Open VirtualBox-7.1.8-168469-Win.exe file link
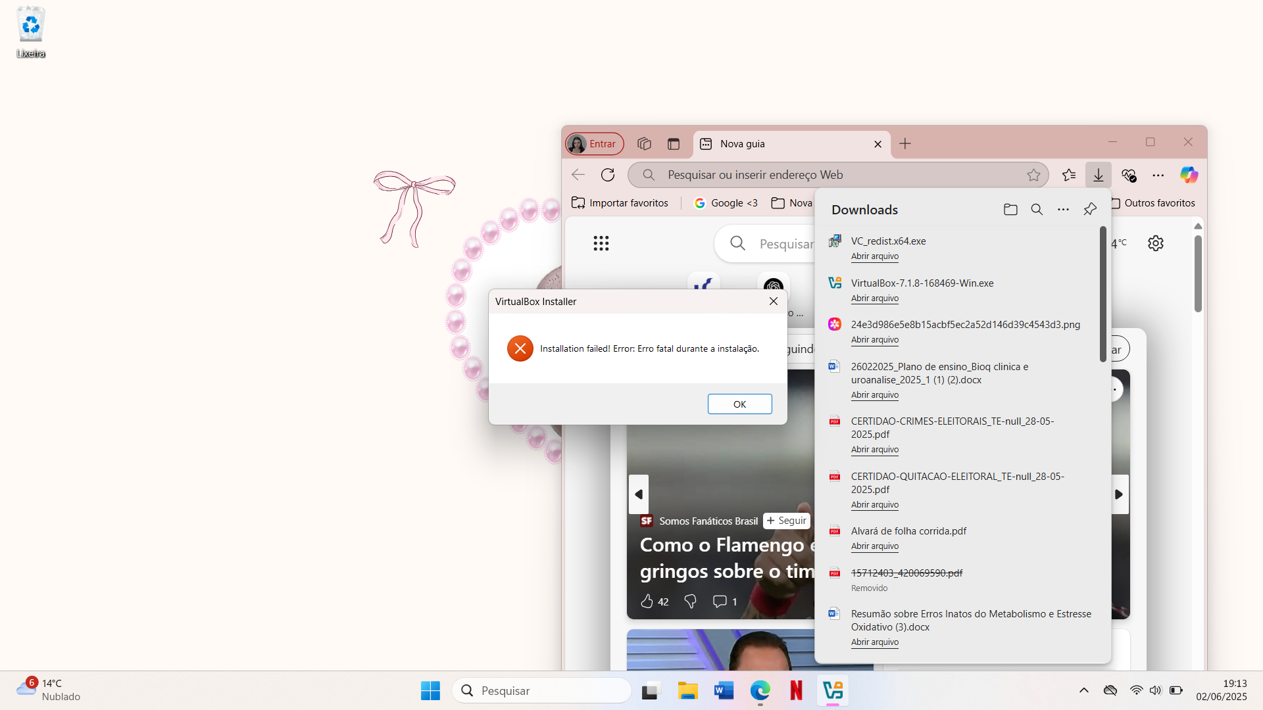1263x710 pixels. [x=874, y=298]
